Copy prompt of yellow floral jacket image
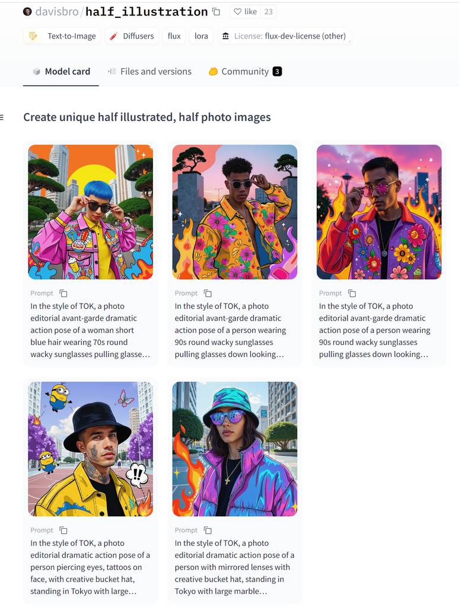The image size is (459, 607). tap(208, 293)
